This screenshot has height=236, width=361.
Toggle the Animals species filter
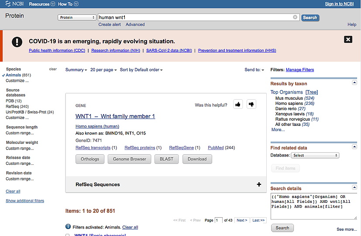pyautogui.click(x=13, y=75)
